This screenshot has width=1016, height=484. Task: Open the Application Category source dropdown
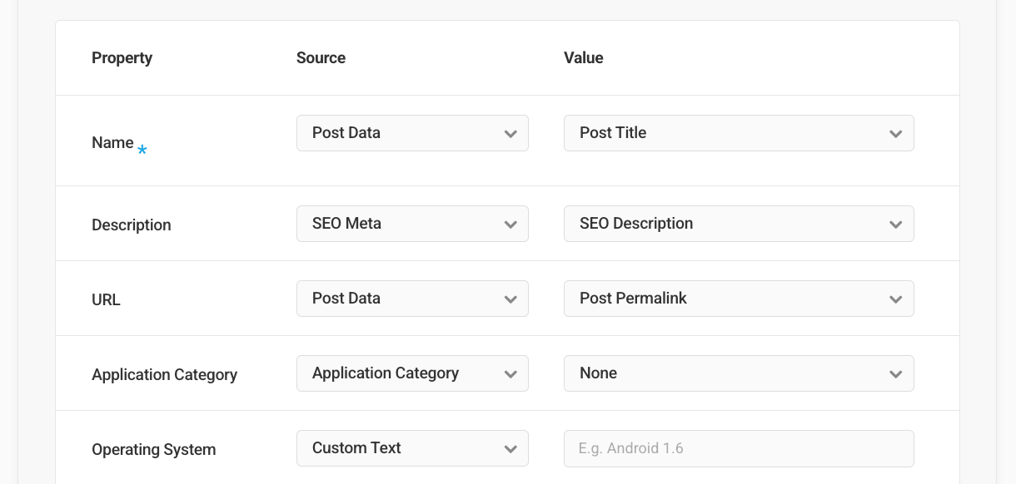coord(412,373)
